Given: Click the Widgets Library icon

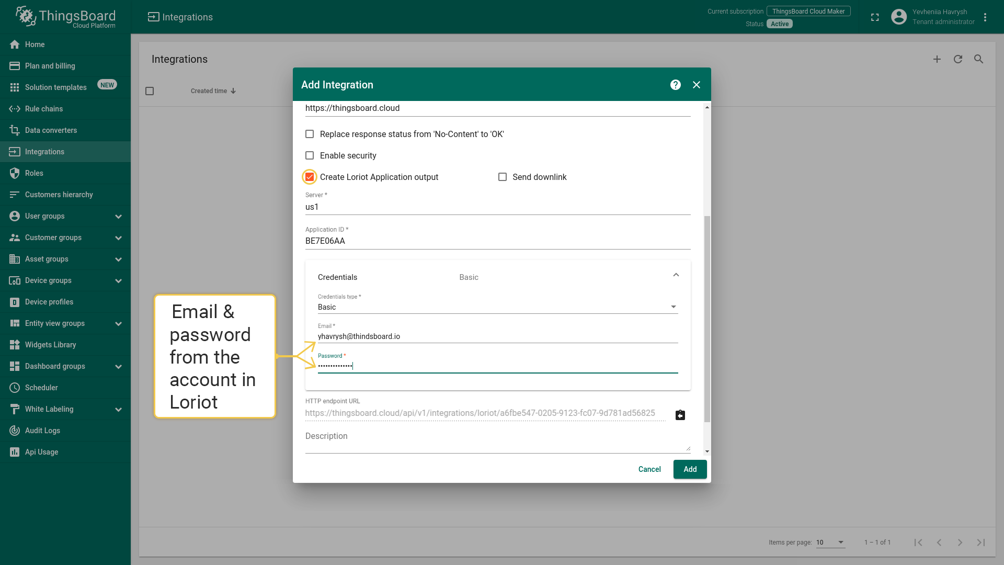Looking at the screenshot, I should coord(15,345).
